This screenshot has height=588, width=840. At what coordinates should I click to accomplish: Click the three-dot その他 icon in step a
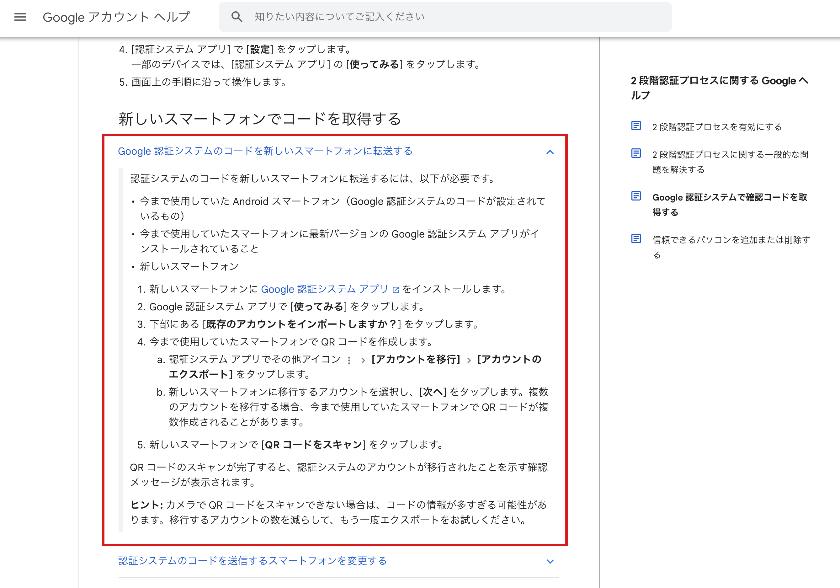click(349, 361)
